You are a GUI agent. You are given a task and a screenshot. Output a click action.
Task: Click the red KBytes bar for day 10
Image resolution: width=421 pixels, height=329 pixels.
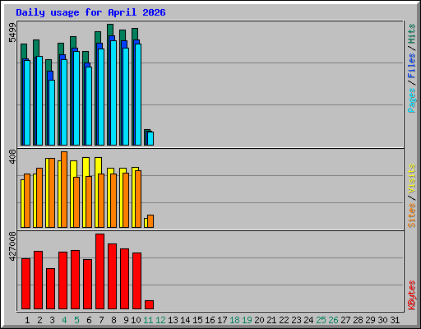(x=136, y=280)
